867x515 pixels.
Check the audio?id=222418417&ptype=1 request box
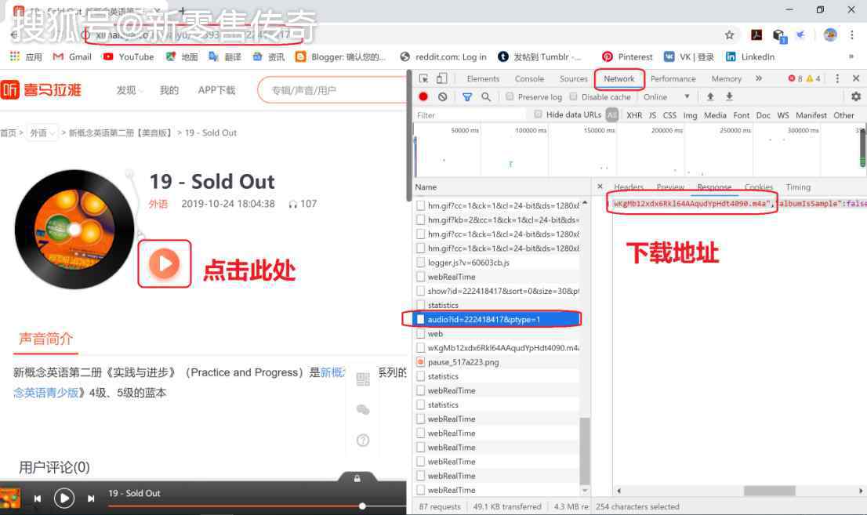tap(421, 319)
